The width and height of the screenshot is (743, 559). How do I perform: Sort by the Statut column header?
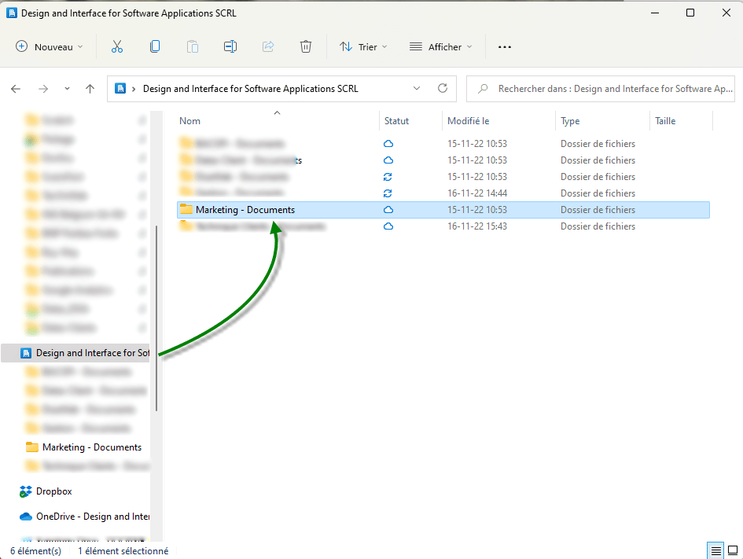pos(396,121)
